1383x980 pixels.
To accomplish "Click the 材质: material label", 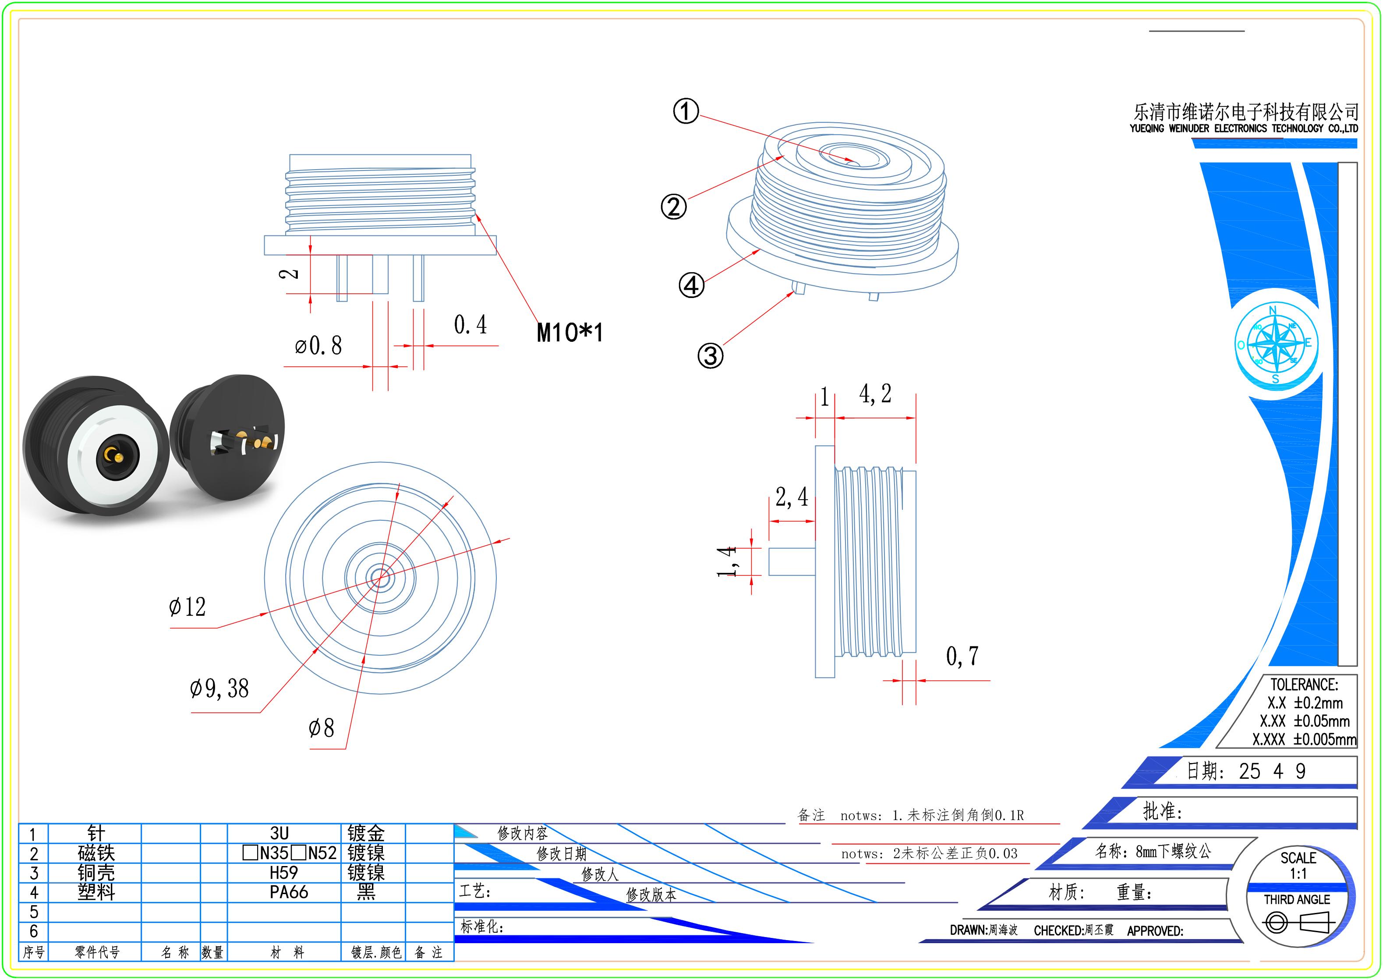I will point(1066,892).
